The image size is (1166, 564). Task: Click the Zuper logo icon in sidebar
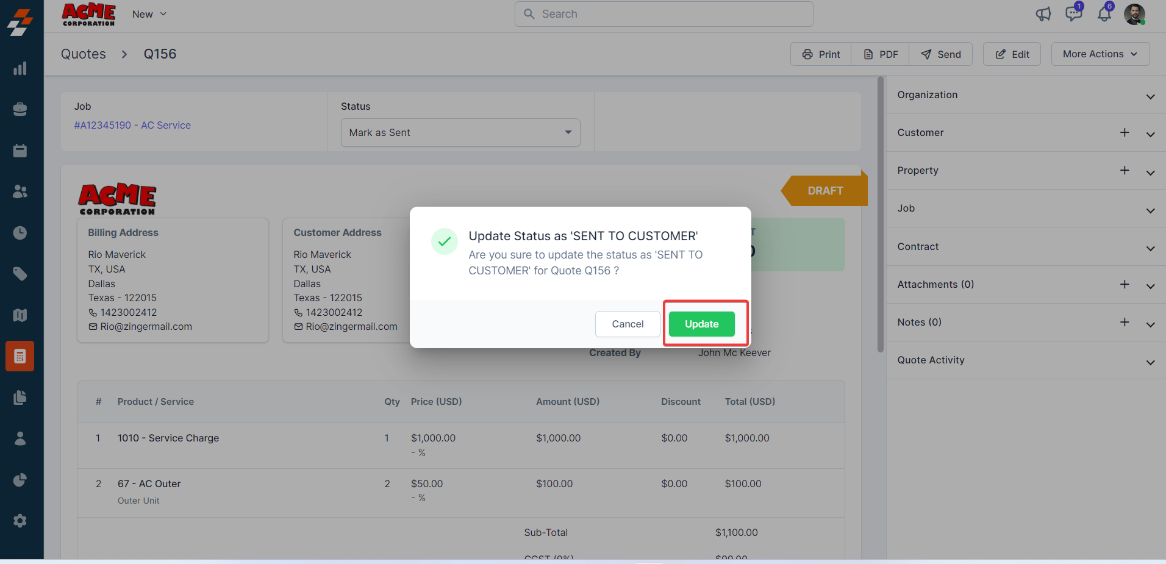pos(20,23)
